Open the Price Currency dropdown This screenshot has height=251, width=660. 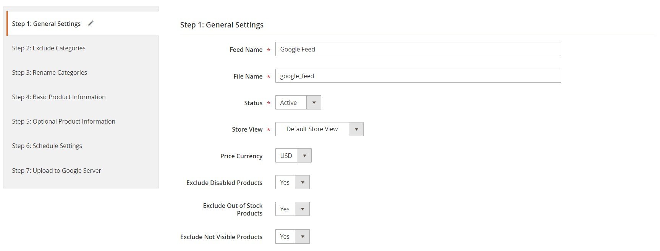coord(293,156)
